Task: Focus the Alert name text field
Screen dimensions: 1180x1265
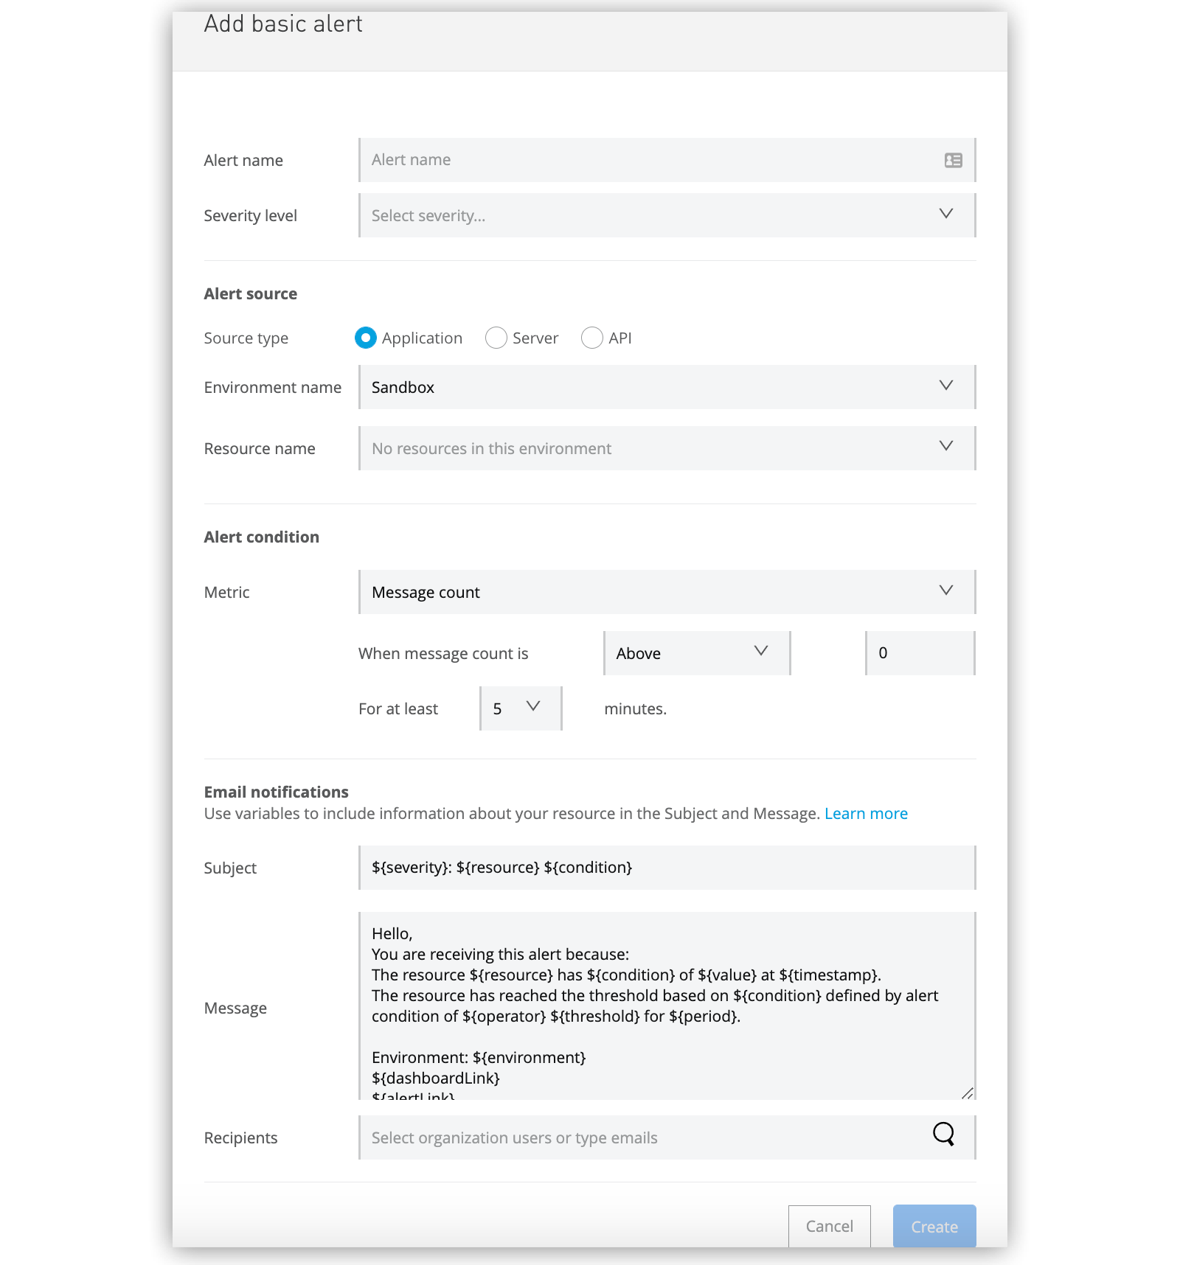Action: (x=667, y=160)
